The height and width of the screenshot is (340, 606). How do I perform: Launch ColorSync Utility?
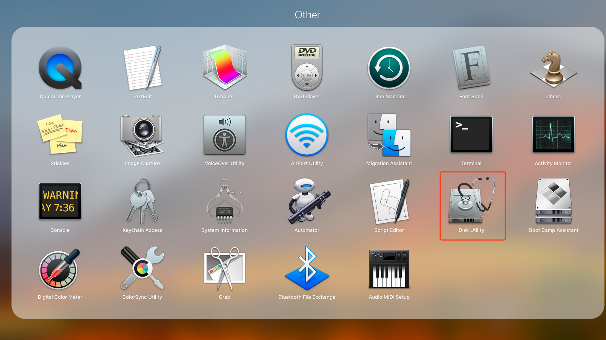pos(142,269)
